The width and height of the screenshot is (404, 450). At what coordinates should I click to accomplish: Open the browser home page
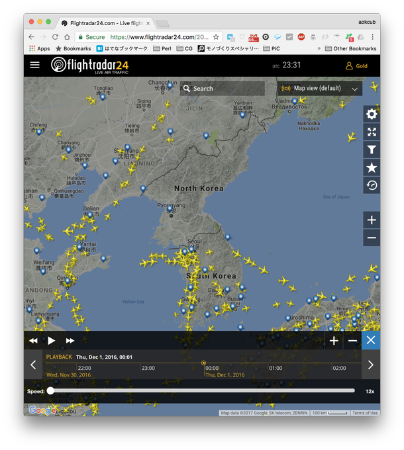click(x=67, y=37)
